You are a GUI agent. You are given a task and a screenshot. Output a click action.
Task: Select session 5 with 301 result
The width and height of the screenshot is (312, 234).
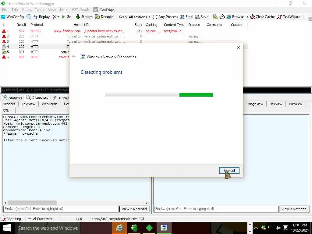tap(35, 52)
